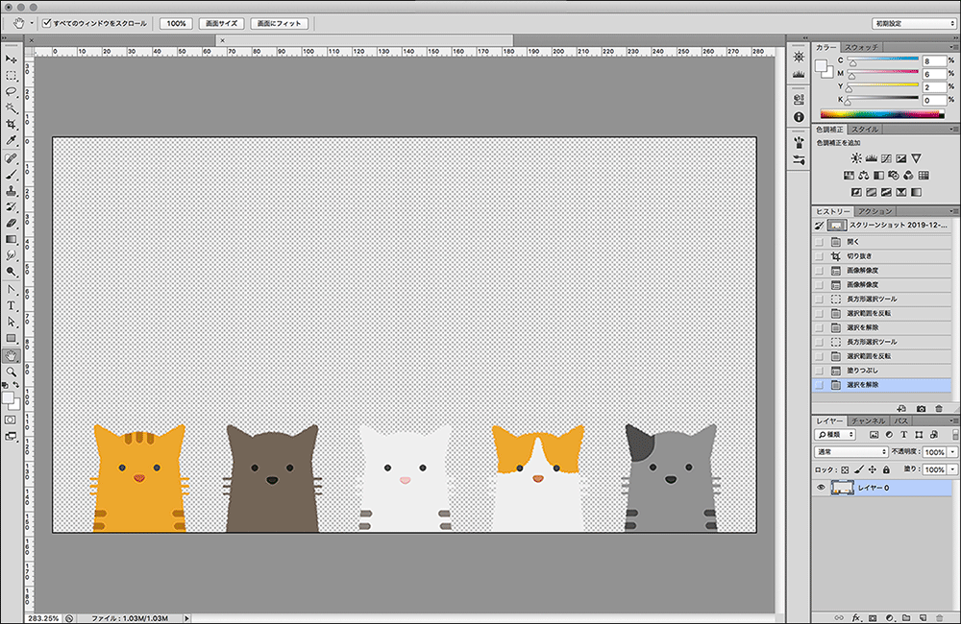Select the Move tool in the toolbar
The height and width of the screenshot is (624, 961).
click(12, 60)
